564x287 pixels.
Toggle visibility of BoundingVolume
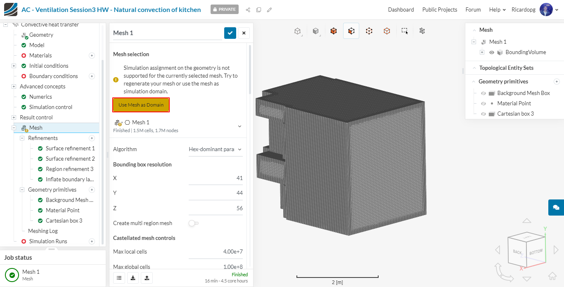click(492, 52)
